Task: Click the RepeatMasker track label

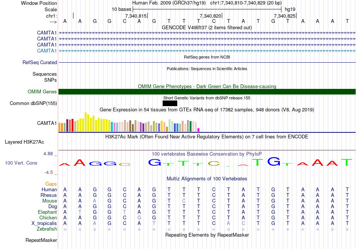Action: click(41, 240)
